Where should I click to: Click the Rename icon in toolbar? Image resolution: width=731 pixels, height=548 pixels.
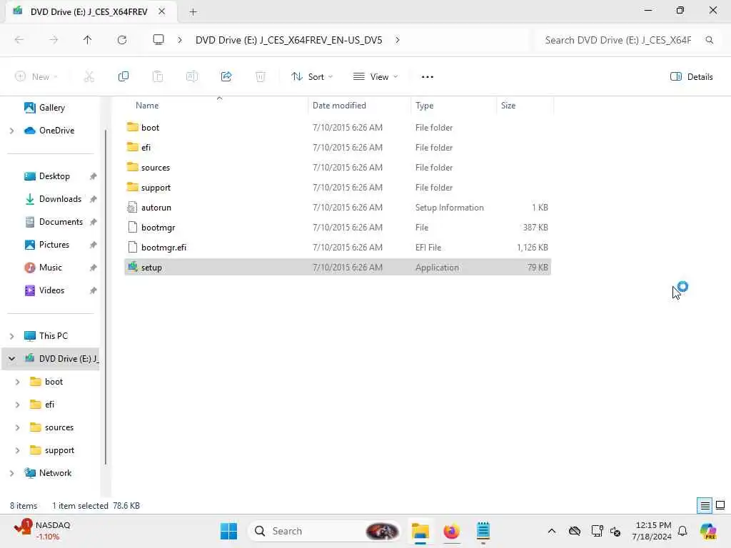[191, 77]
